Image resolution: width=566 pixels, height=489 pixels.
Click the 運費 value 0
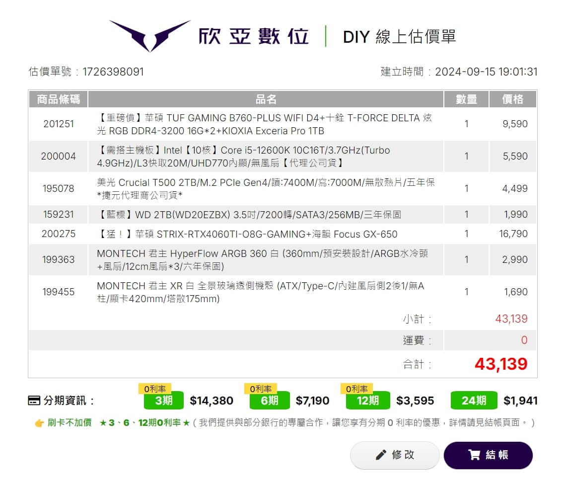coord(524,340)
